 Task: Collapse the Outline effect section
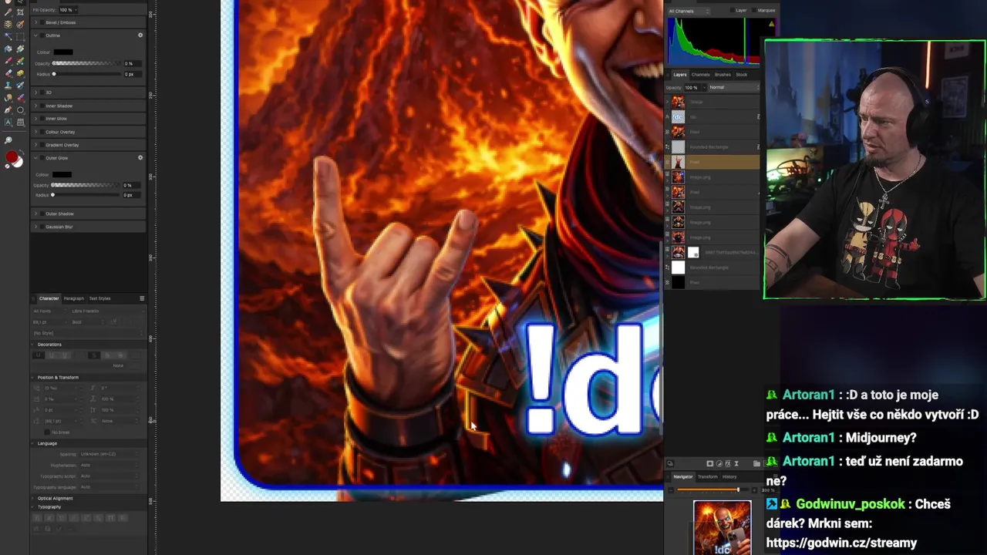coord(35,35)
